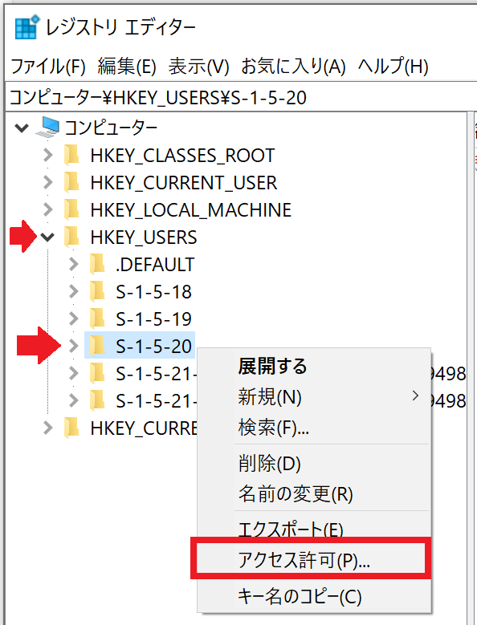Image resolution: width=477 pixels, height=625 pixels.
Task: Click the .DEFAULT folder icon
Action: [x=97, y=264]
